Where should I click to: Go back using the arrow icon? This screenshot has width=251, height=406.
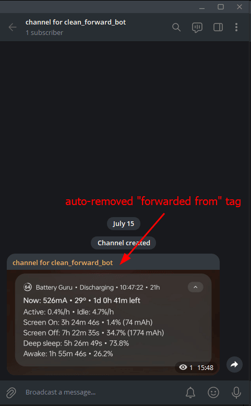pos(13,27)
